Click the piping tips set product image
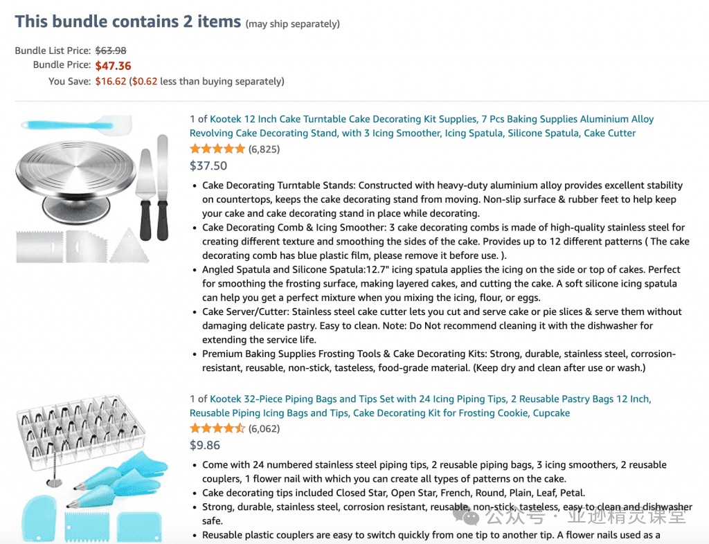 92,469
